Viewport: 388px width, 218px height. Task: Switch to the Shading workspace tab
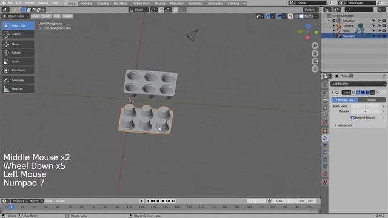click(159, 4)
